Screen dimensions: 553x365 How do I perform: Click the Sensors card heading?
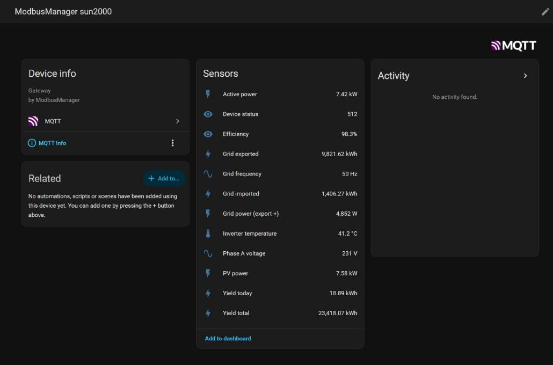[221, 74]
